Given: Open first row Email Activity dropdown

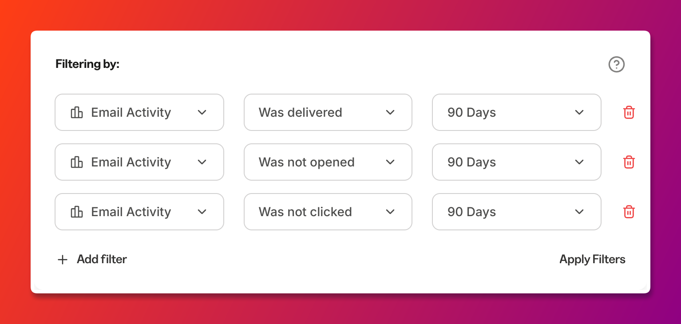Looking at the screenshot, I should 139,112.
